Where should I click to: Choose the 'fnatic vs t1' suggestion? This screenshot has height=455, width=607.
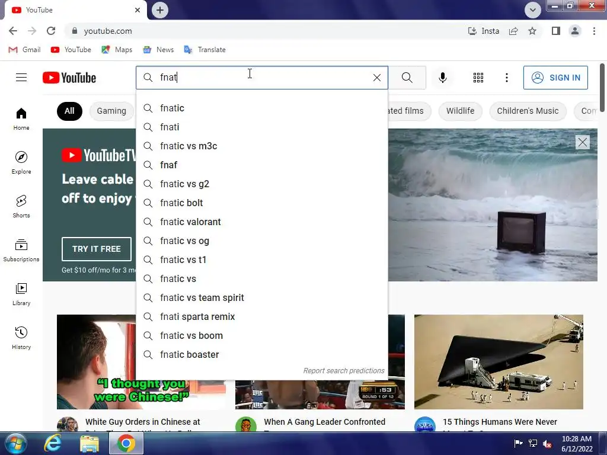[261, 259]
